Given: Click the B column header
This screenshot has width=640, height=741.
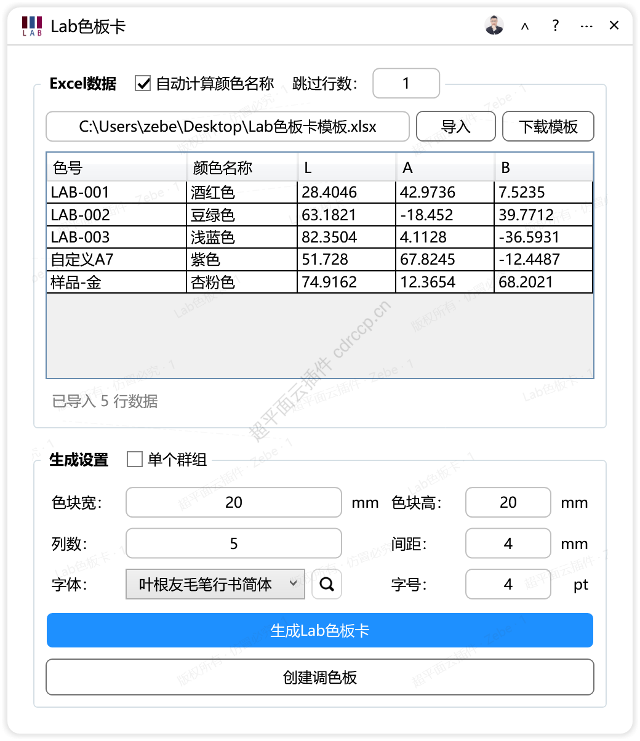Looking at the screenshot, I should pyautogui.click(x=543, y=167).
